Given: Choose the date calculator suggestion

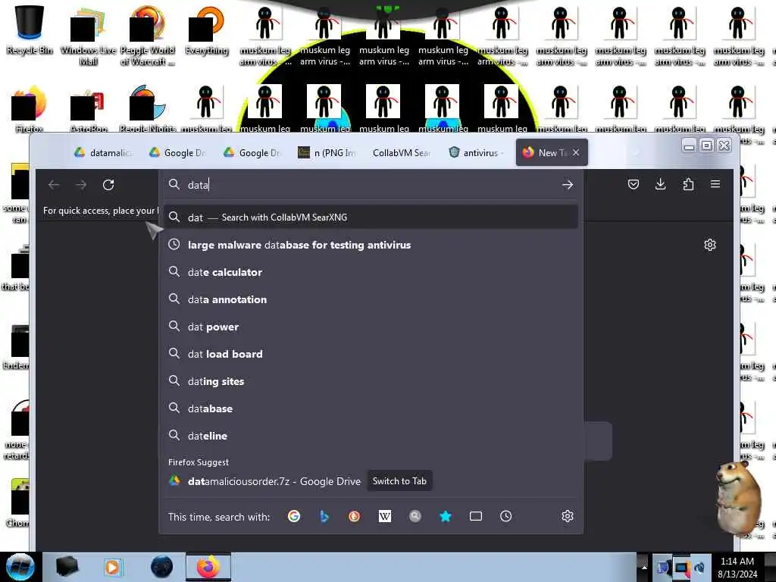Looking at the screenshot, I should click(x=371, y=272).
